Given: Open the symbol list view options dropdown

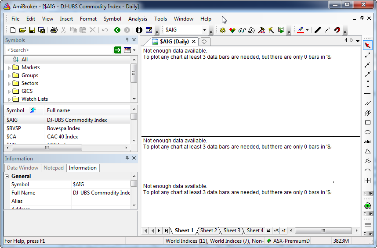Looking at the screenshot, I should pos(134,50).
